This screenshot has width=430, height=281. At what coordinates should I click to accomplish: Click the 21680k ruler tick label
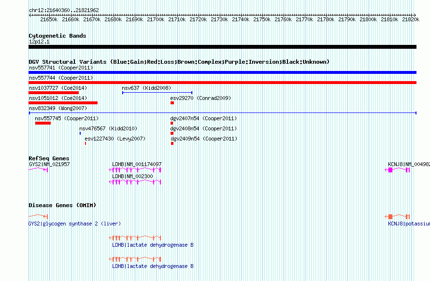point(113,19)
